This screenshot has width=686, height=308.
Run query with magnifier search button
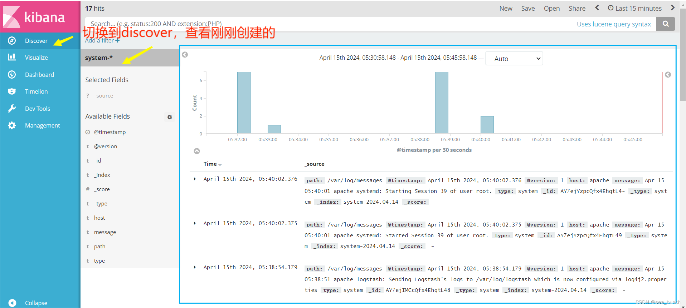tap(666, 24)
